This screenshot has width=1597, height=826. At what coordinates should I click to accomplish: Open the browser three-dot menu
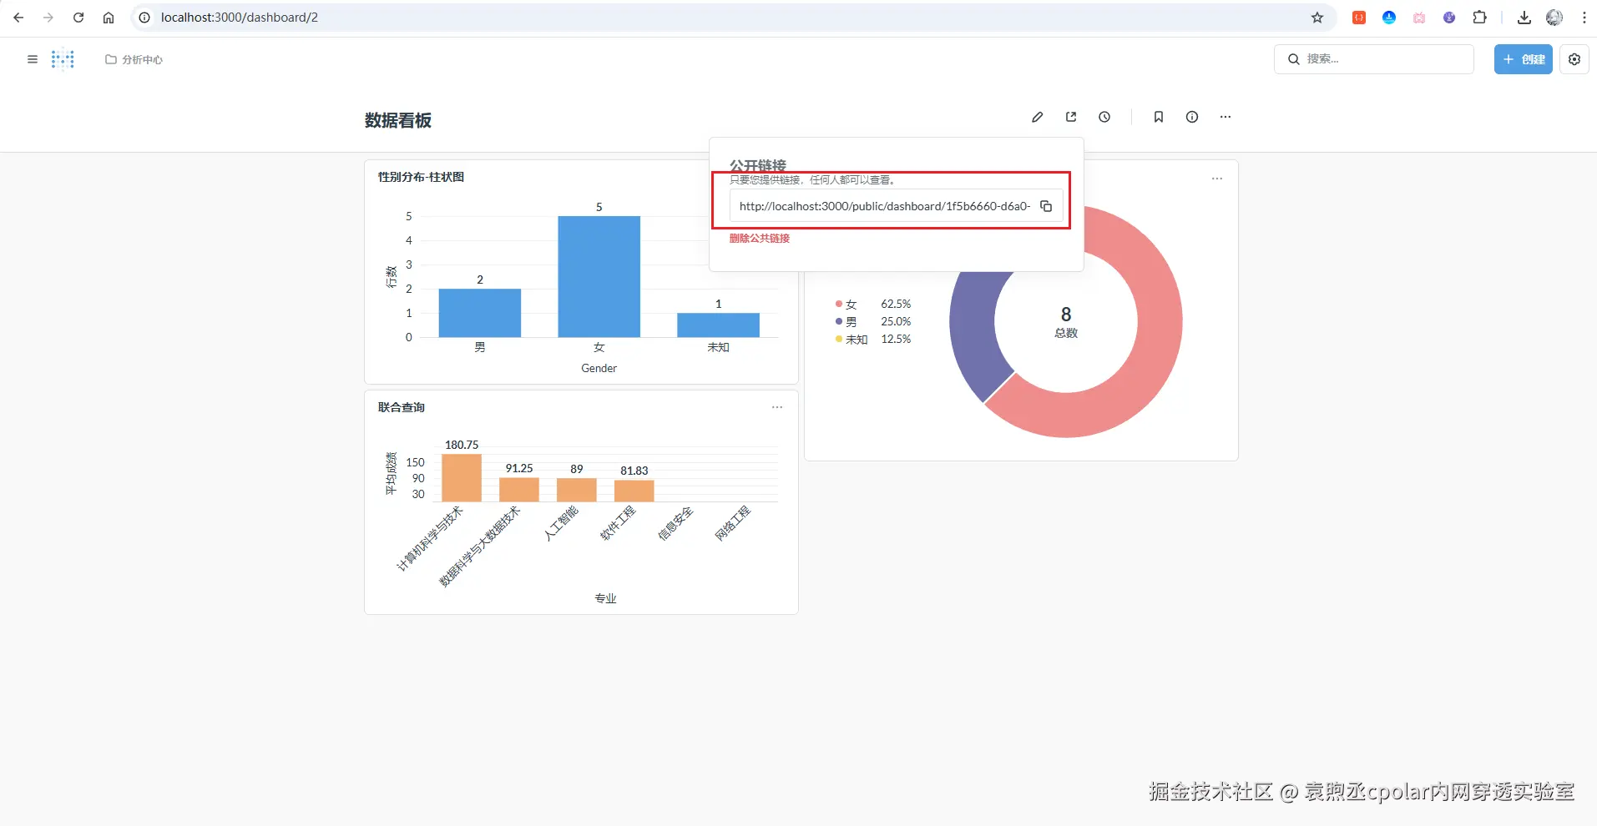coord(1584,18)
